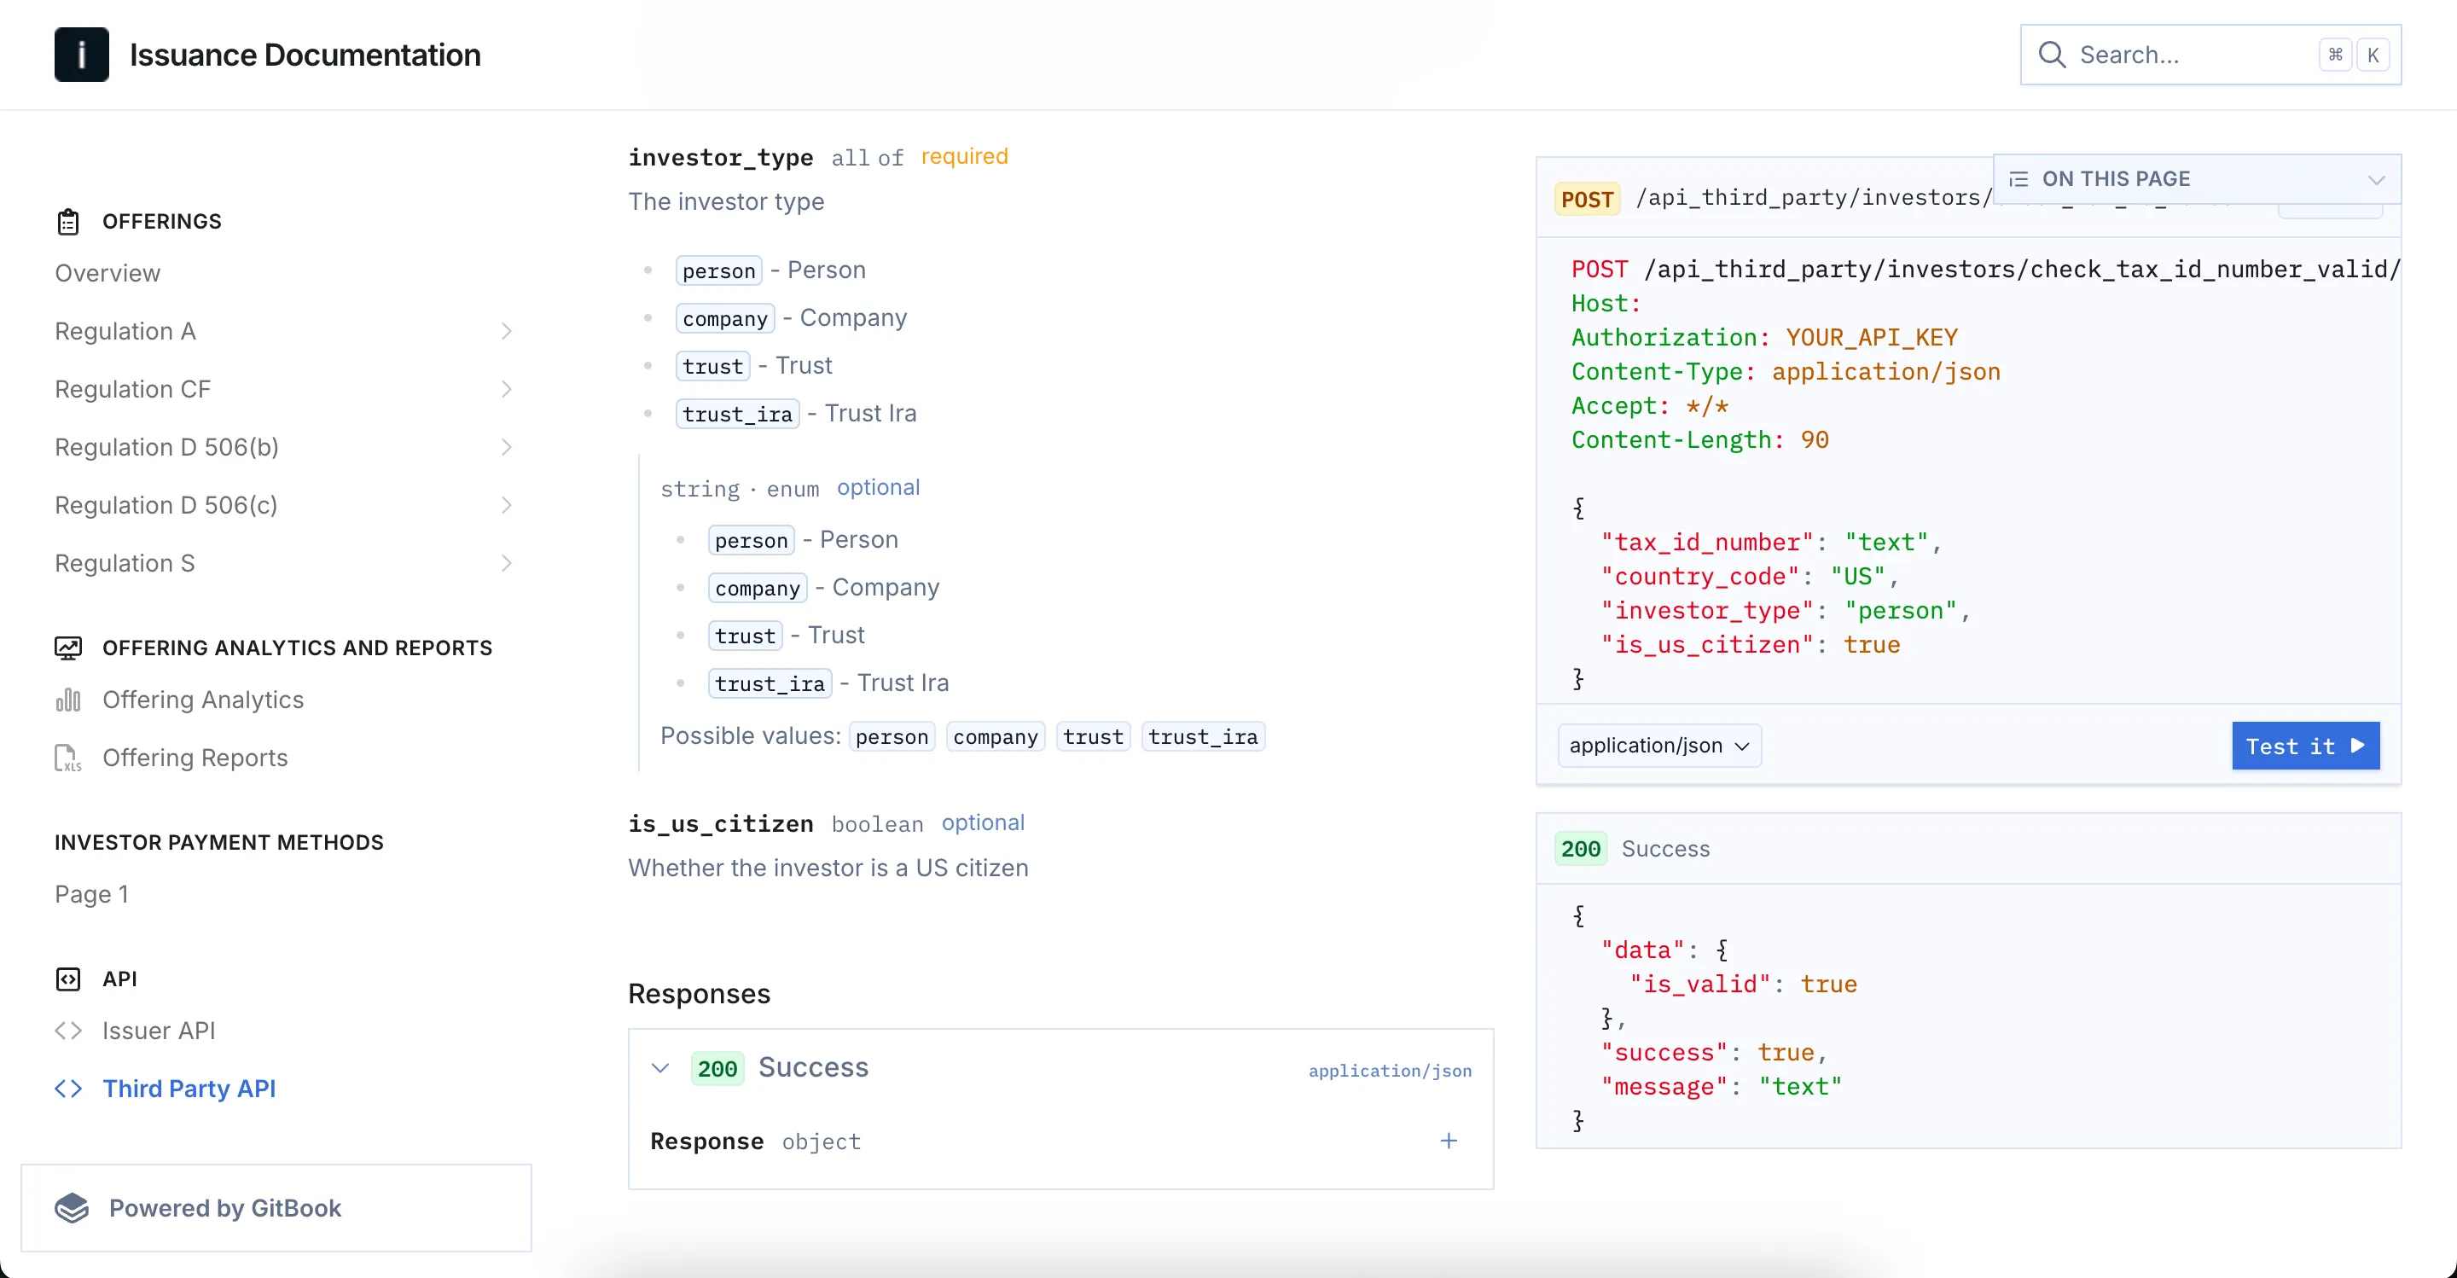The height and width of the screenshot is (1278, 2457).
Task: Click the INVESTOR PAYMENT METHODS heading
Action: (x=219, y=842)
